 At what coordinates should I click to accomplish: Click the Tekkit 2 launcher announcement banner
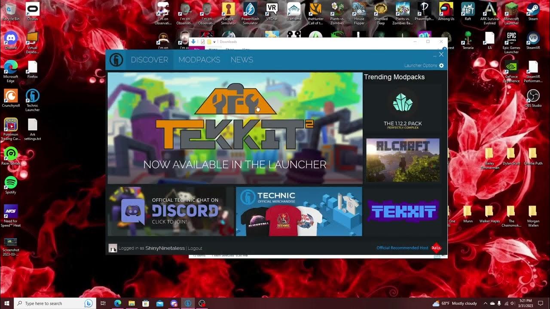pos(235,128)
